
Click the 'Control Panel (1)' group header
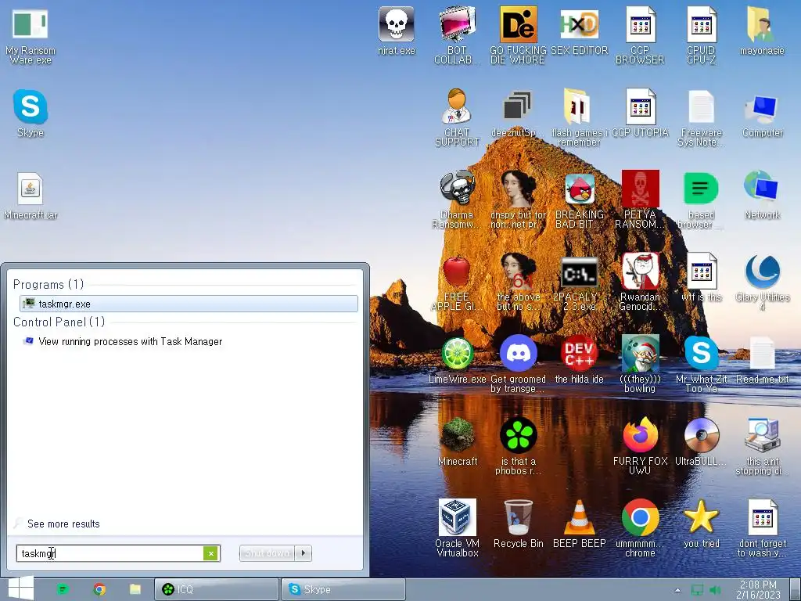pyautogui.click(x=59, y=322)
